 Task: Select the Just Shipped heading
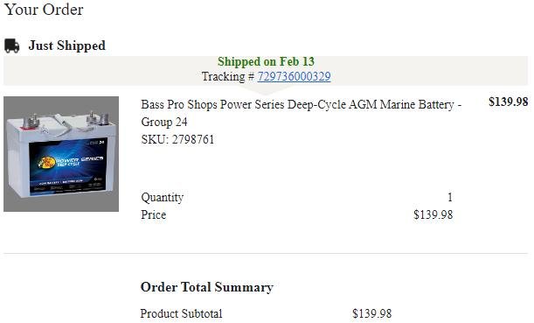67,46
